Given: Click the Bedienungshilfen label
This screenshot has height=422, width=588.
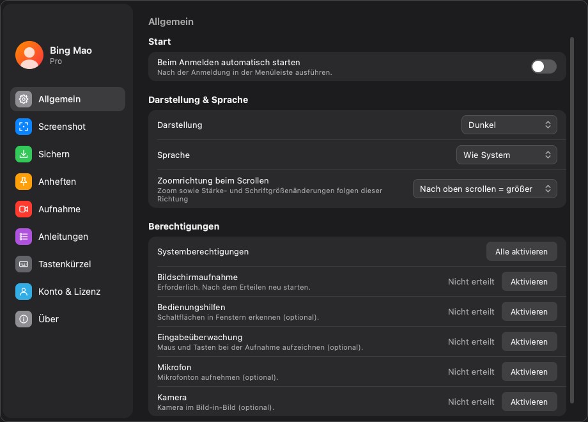Looking at the screenshot, I should [x=191, y=307].
